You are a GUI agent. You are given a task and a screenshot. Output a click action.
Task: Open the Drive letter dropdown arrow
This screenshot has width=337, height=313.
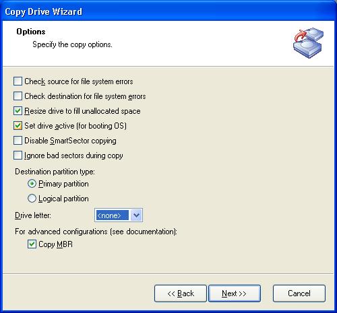136,215
